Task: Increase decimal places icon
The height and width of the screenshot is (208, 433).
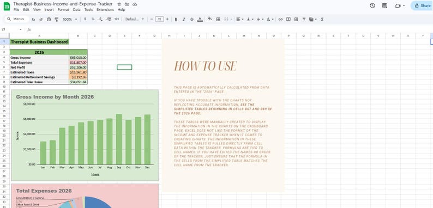Action: coord(109,19)
